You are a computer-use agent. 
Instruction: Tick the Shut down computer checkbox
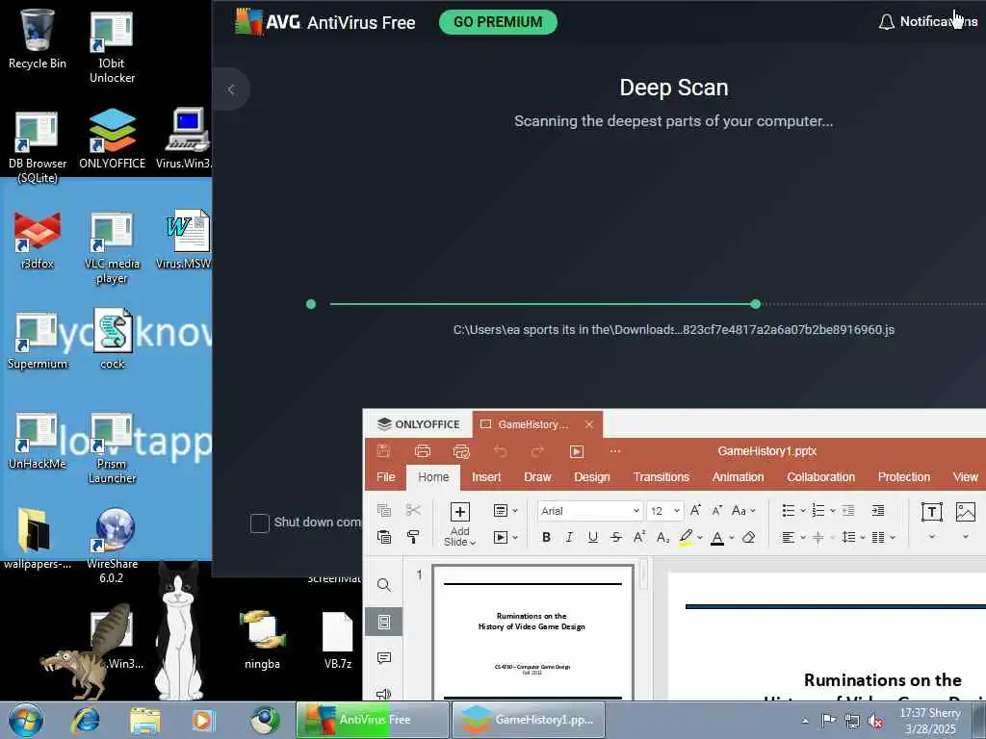pos(260,522)
